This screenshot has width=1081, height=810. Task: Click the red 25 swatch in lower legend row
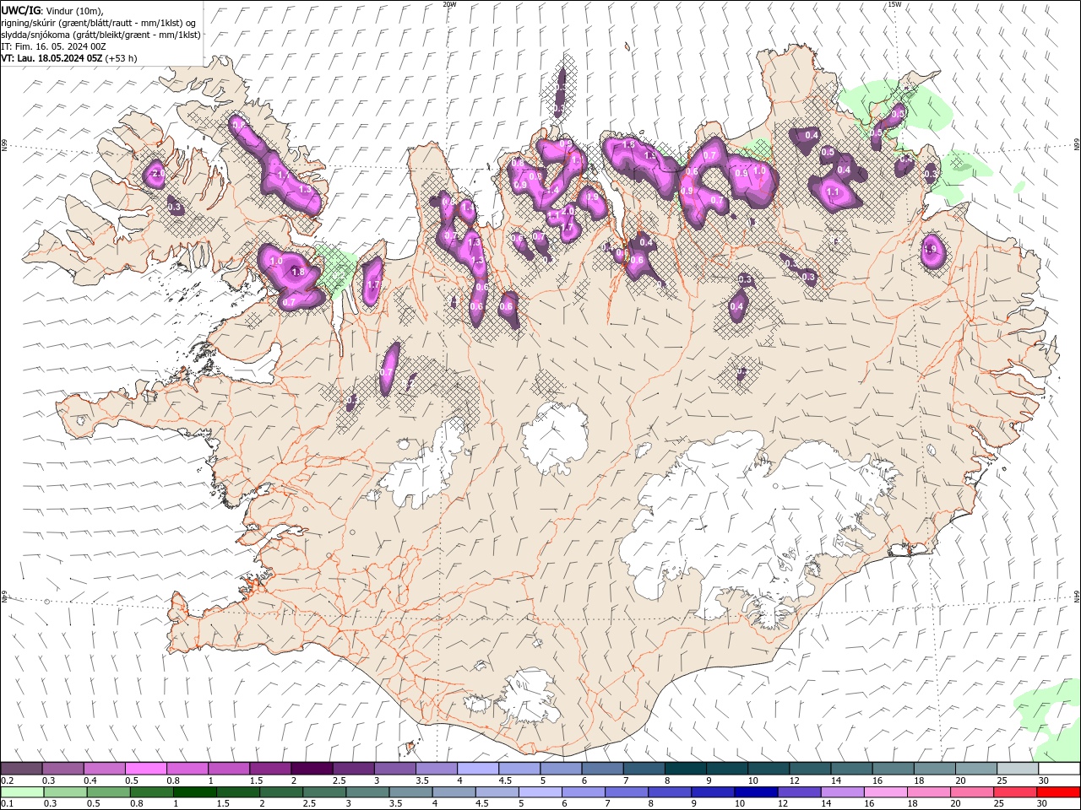pyautogui.click(x=1015, y=792)
